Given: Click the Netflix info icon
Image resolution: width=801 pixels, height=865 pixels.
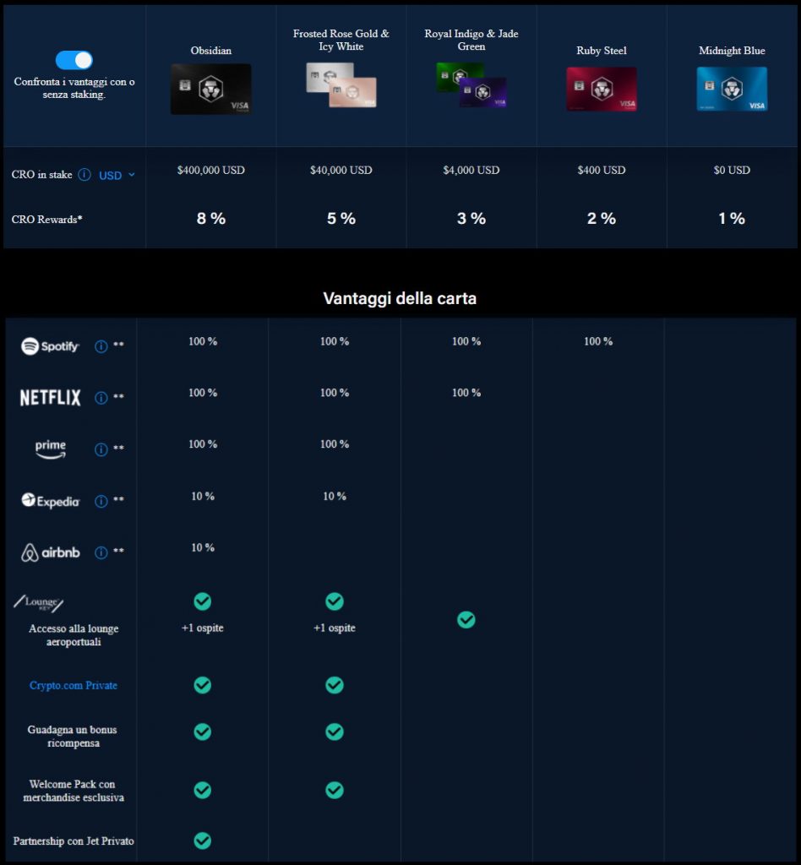Looking at the screenshot, I should tap(101, 398).
